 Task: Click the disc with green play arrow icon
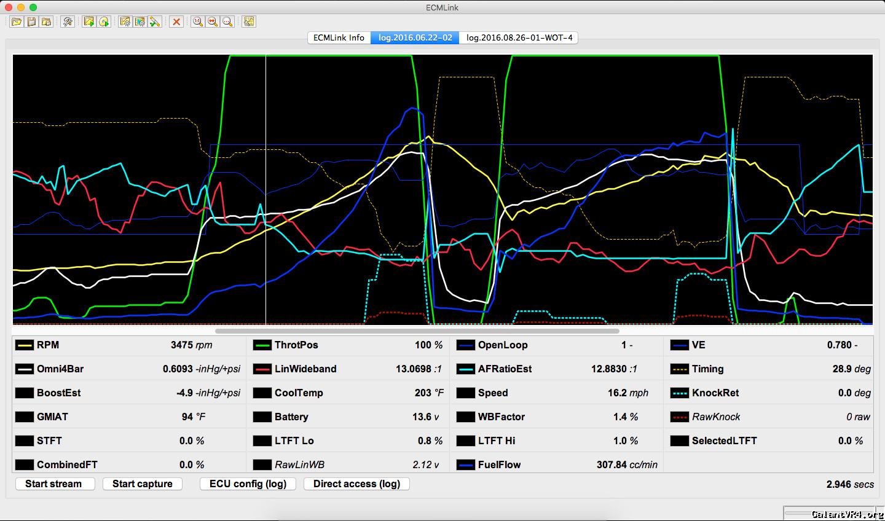[x=104, y=22]
